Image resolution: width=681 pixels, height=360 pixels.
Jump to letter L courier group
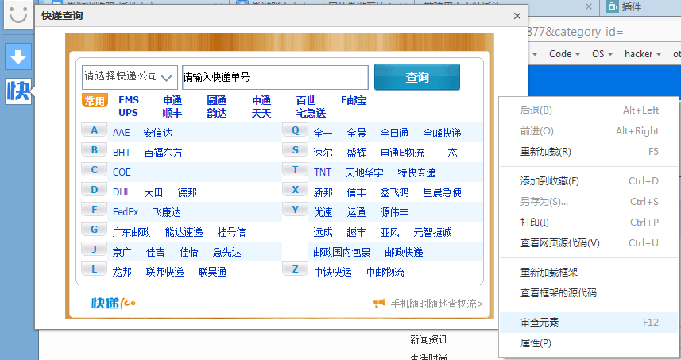coord(95,269)
